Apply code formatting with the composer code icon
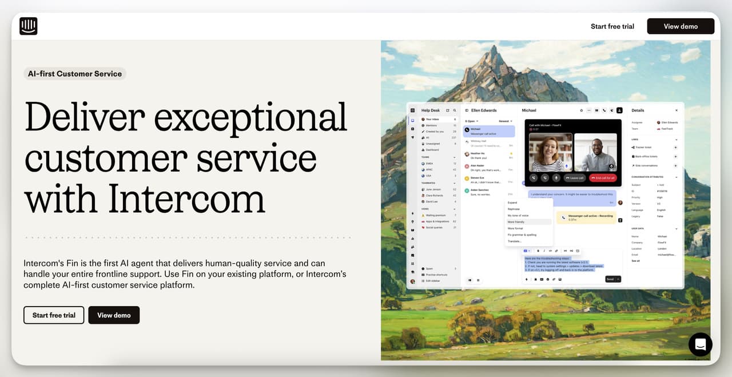The width and height of the screenshot is (732, 377). [x=550, y=251]
